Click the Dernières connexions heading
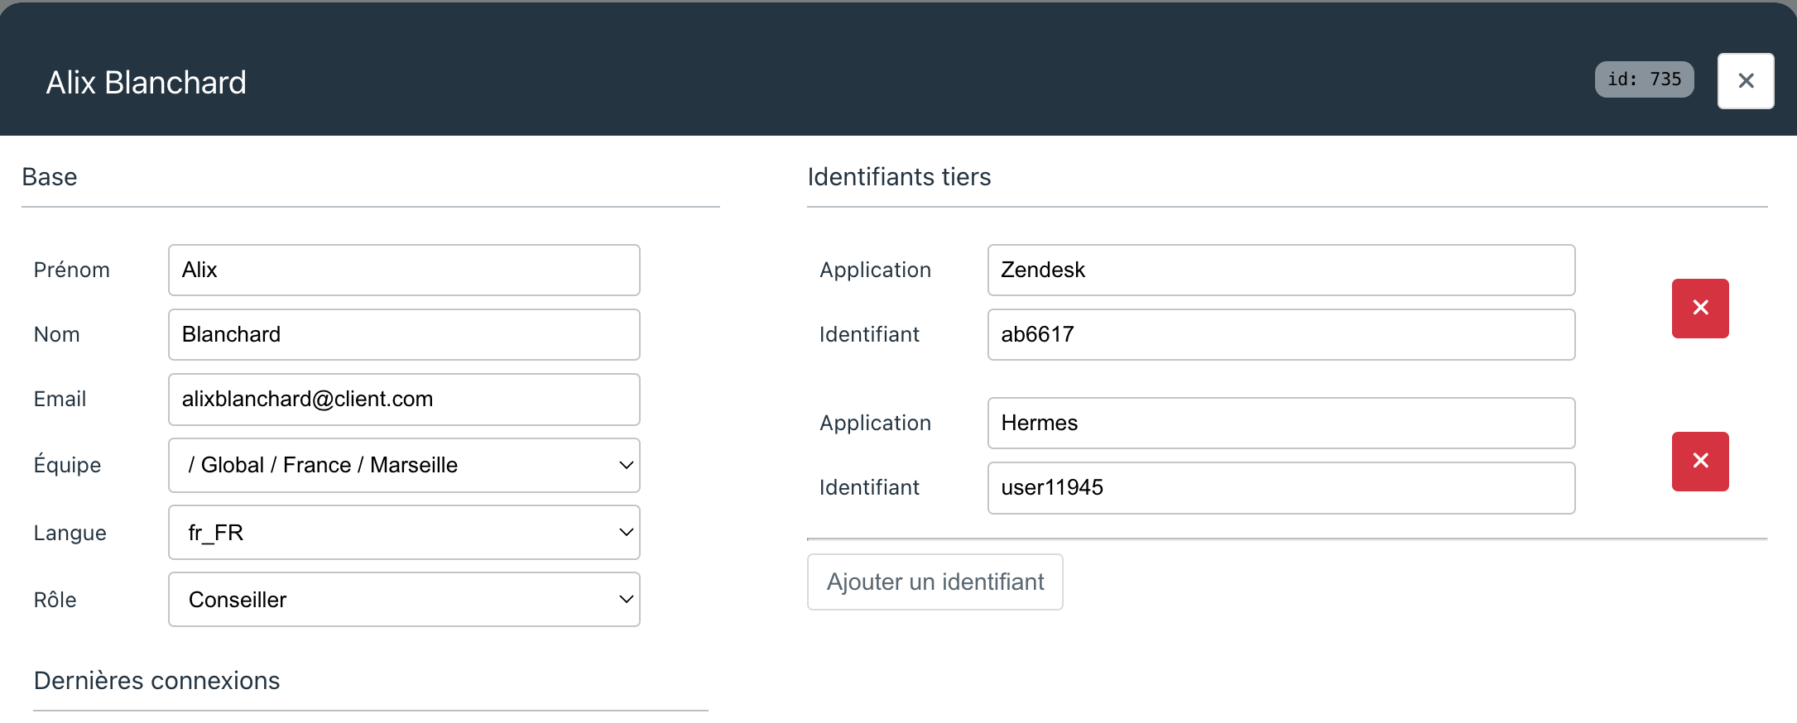 (157, 681)
